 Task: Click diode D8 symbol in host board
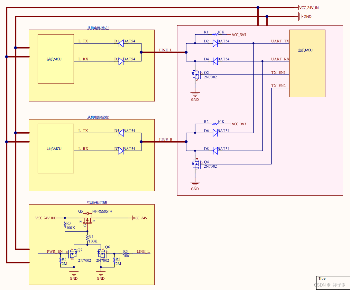tap(215, 151)
